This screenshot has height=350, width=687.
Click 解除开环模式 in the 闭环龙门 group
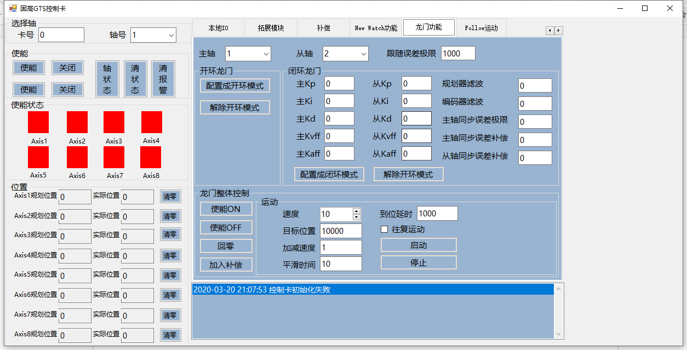point(408,174)
